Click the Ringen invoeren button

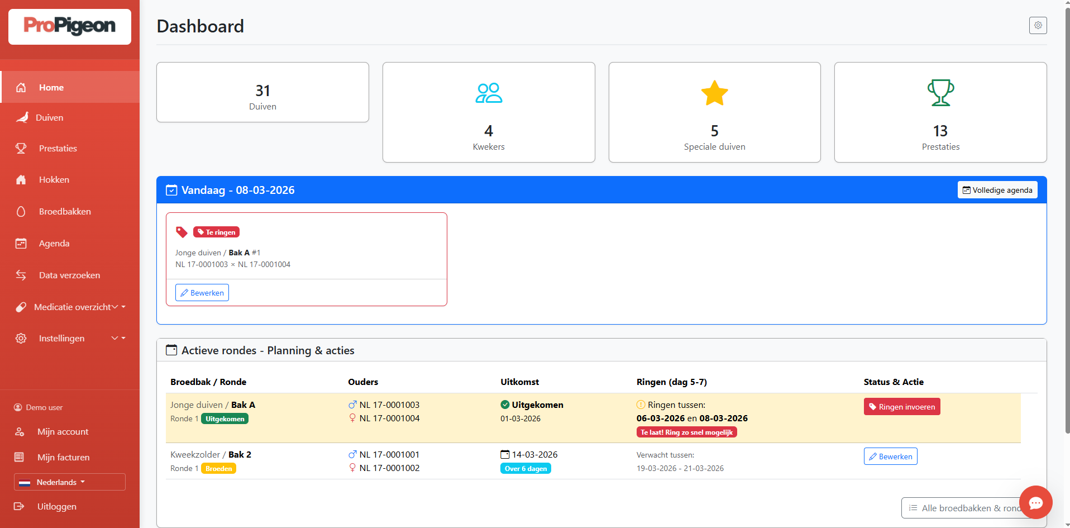click(901, 406)
